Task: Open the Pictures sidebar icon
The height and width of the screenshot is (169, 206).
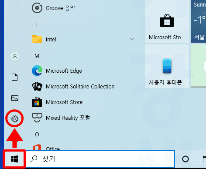Action: (x=15, y=98)
